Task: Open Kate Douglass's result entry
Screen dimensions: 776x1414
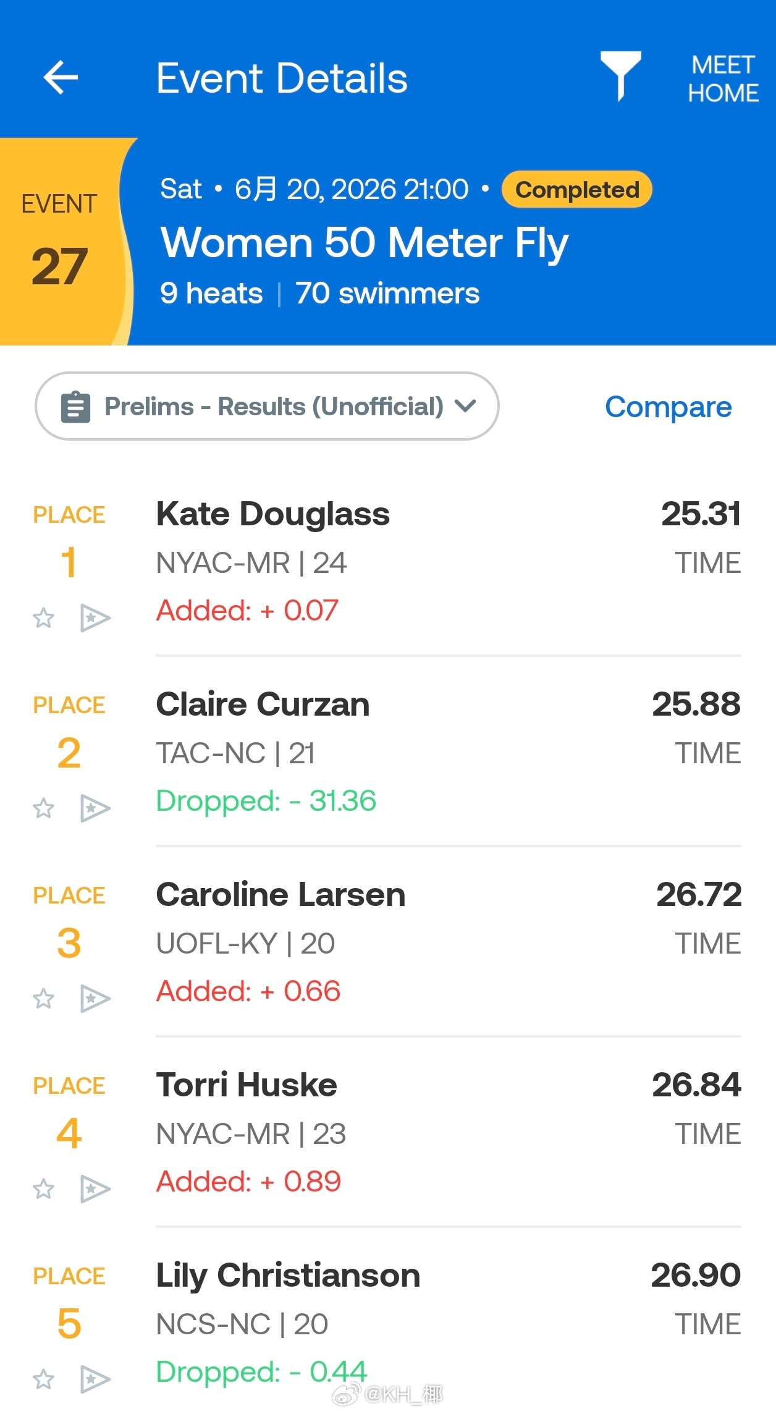Action: point(448,562)
